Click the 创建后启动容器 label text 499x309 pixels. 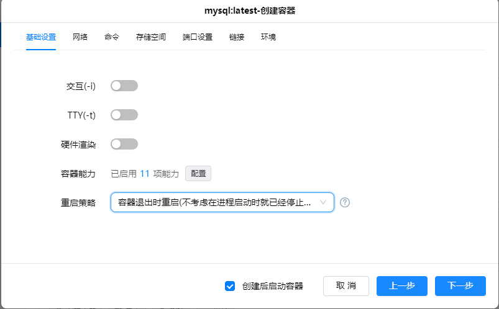272,286
